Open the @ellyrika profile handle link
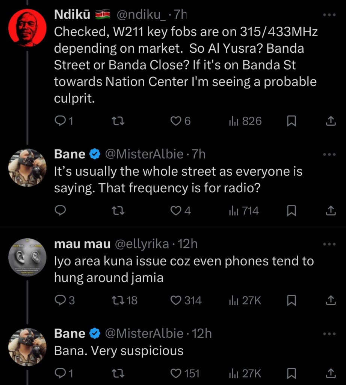This screenshot has height=385, width=346. pyautogui.click(x=142, y=244)
